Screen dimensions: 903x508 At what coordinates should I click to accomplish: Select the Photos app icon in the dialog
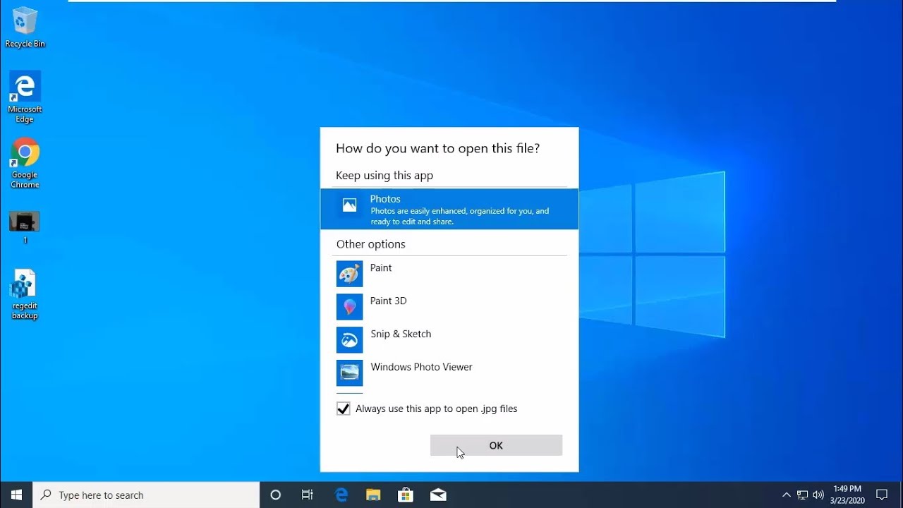pyautogui.click(x=349, y=205)
